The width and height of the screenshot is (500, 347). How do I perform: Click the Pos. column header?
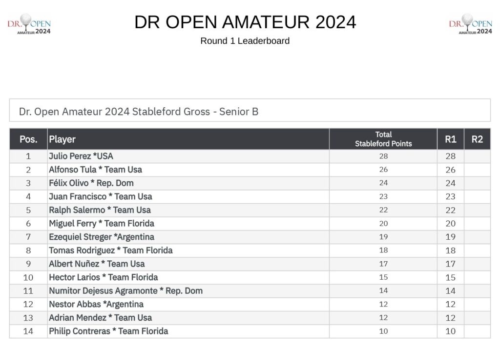28,139
